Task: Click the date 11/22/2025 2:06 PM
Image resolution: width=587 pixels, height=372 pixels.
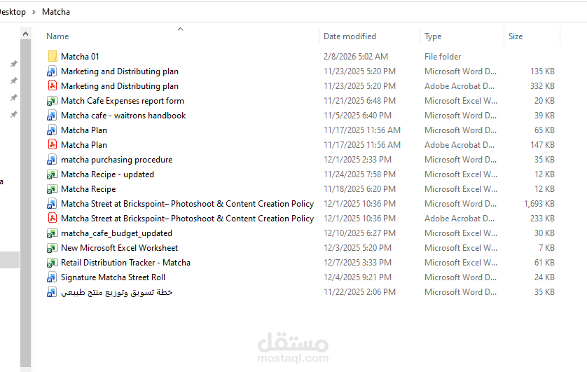Action: pos(359,292)
